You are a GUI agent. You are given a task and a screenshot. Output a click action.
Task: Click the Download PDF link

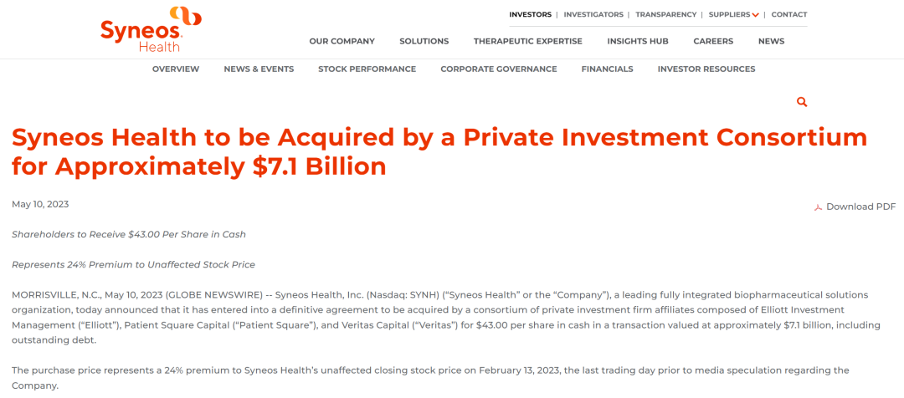860,207
